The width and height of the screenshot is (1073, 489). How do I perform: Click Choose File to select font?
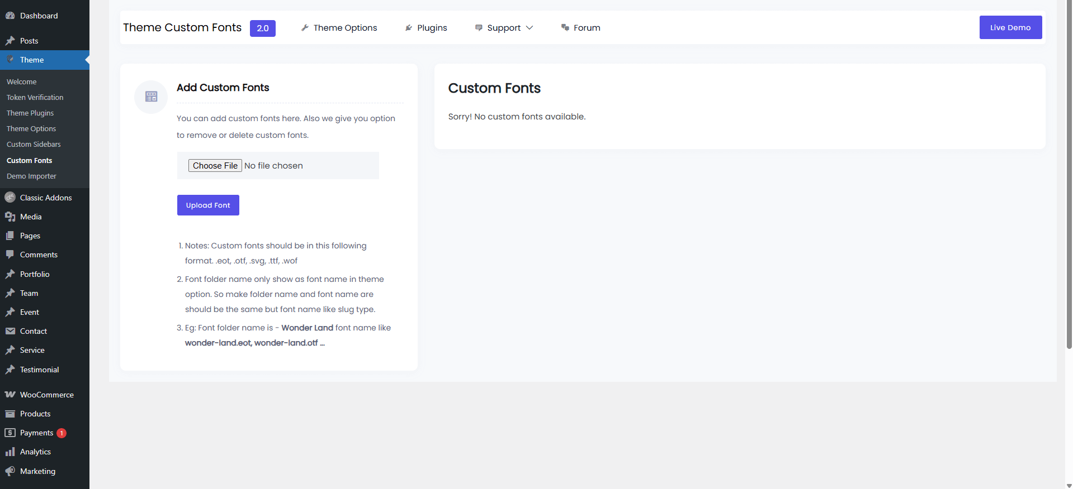click(215, 166)
